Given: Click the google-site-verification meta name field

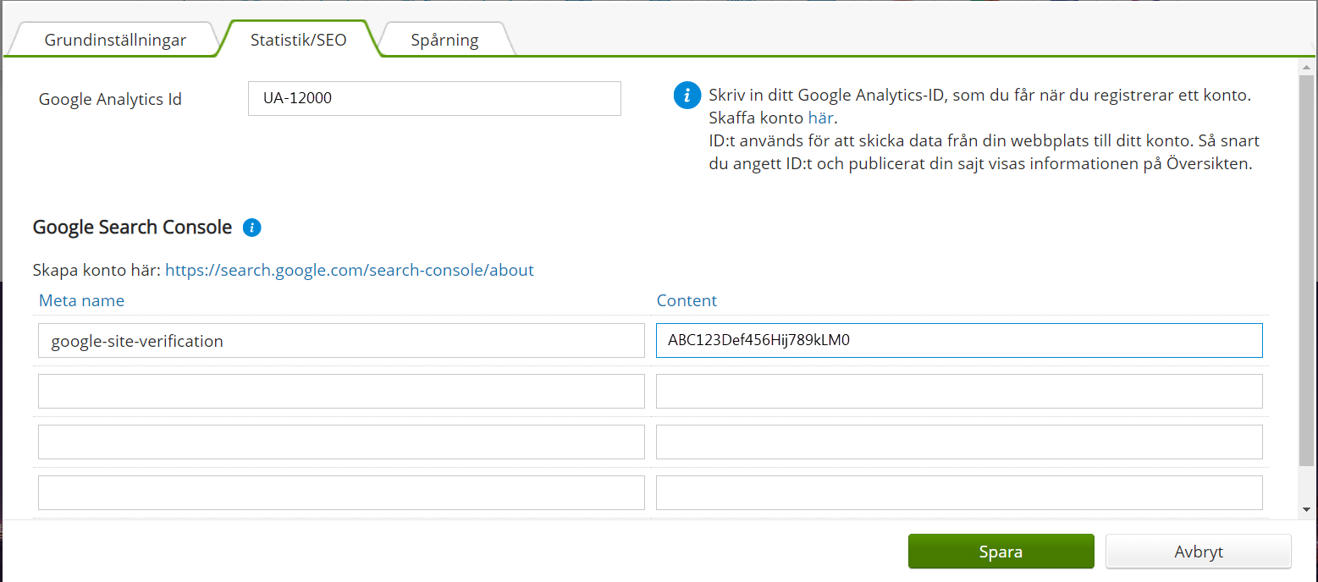Looking at the screenshot, I should pyautogui.click(x=341, y=341).
